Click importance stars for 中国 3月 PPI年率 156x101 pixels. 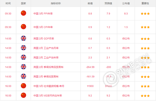(145, 13)
